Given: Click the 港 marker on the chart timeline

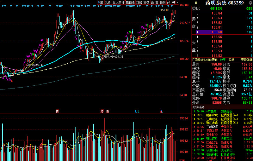Looking at the screenshot, I should [x=102, y=111].
